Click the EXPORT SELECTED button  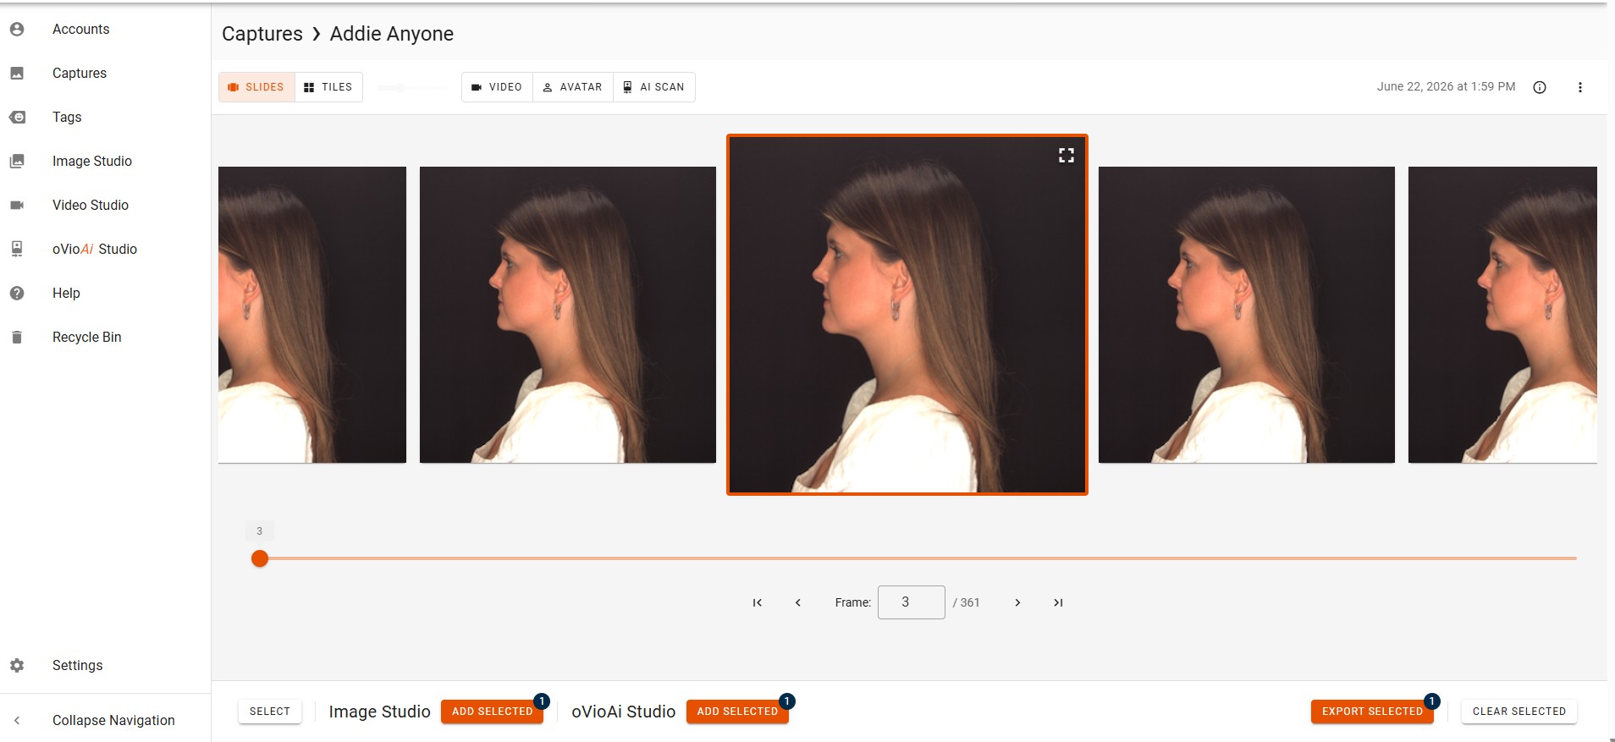point(1372,712)
